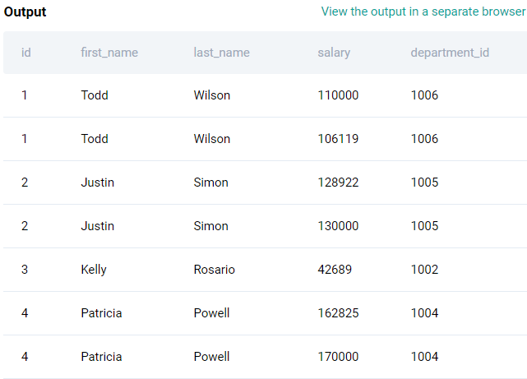Screen dimensions: 527x379
Task: Click the last_name column header
Action: pyautogui.click(x=222, y=53)
